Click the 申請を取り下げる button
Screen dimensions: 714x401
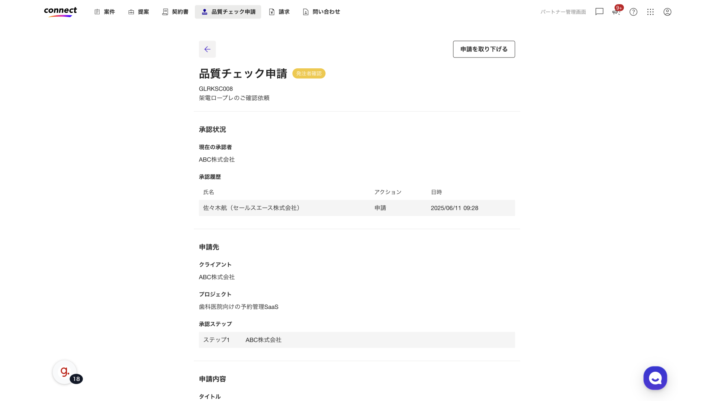483,49
